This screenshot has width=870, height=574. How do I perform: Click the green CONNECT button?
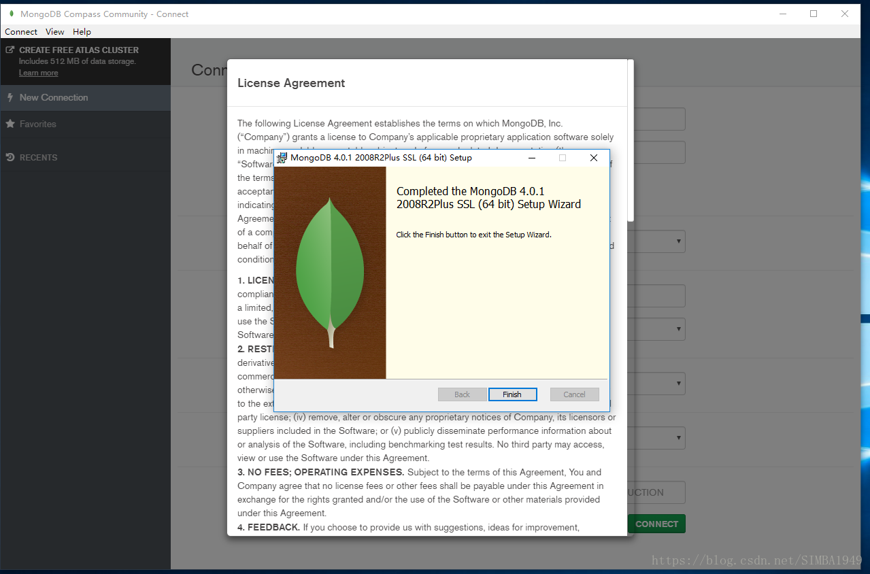(x=656, y=524)
